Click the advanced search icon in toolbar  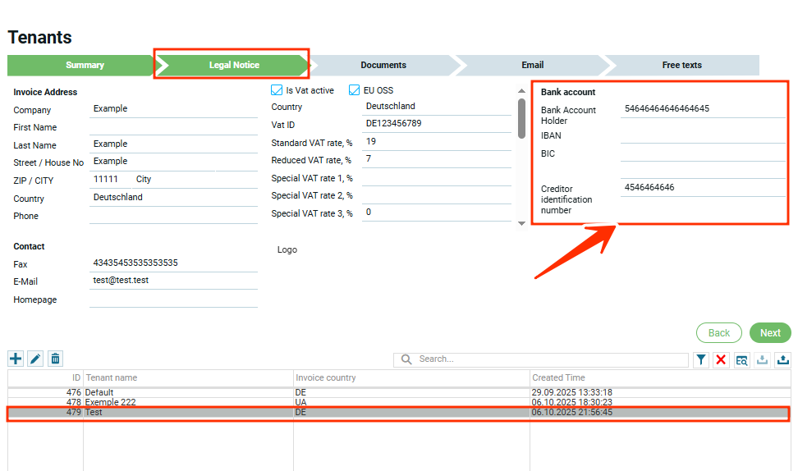click(741, 359)
